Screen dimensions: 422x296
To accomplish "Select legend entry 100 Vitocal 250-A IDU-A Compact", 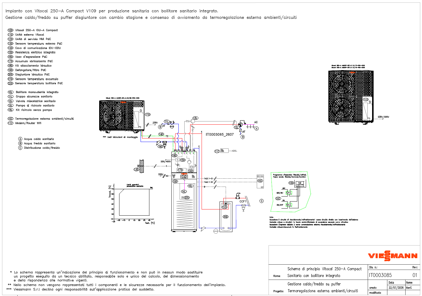I will 33,30.
